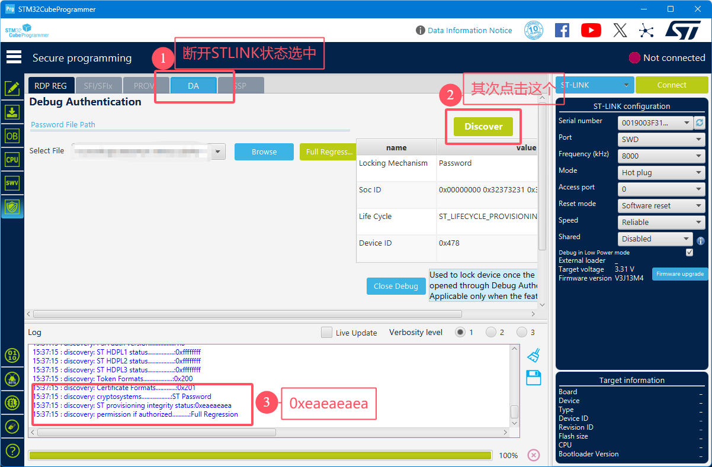Open Erasing & Programming download icon
Viewport: 712px width, 467px height.
[12, 112]
